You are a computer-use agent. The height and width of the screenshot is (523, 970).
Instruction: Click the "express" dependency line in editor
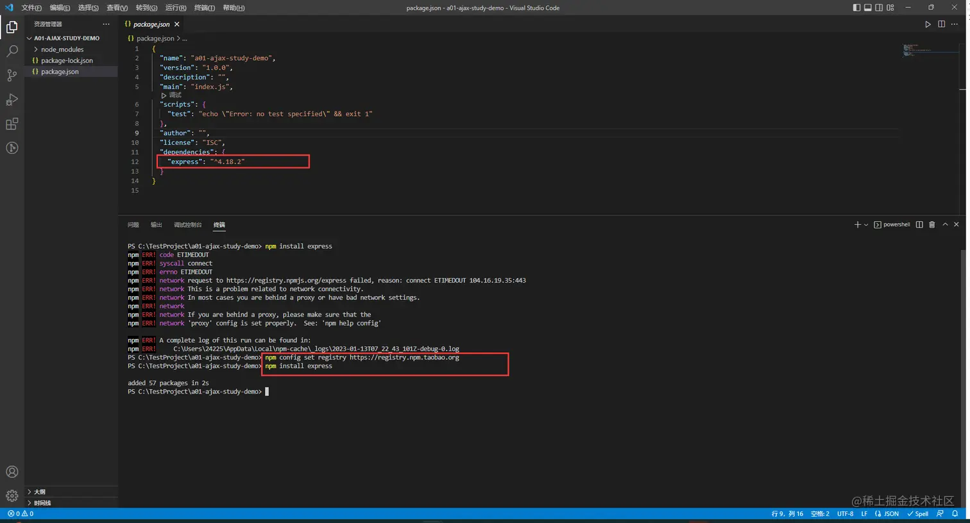(x=206, y=162)
